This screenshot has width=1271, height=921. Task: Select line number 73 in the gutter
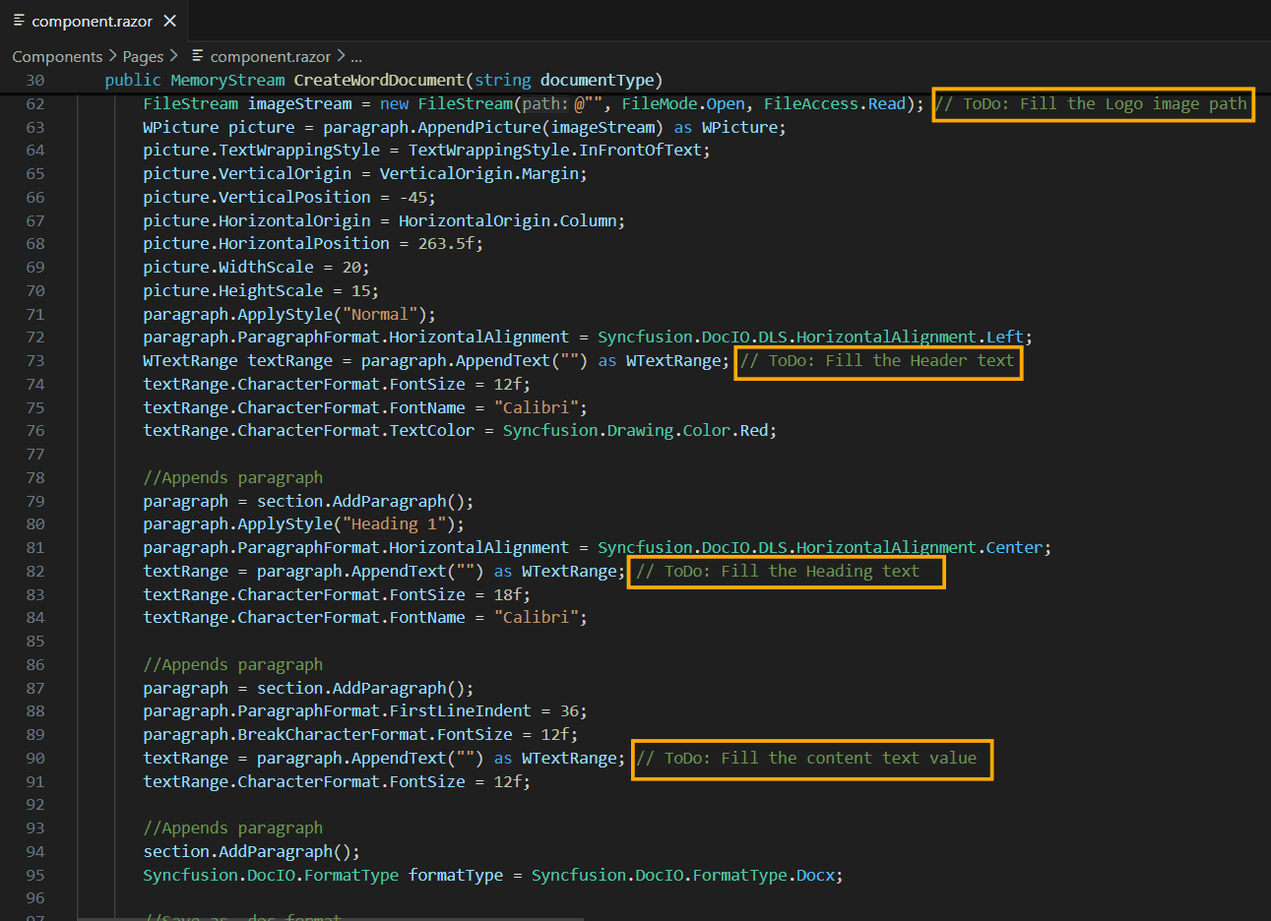tap(35, 360)
